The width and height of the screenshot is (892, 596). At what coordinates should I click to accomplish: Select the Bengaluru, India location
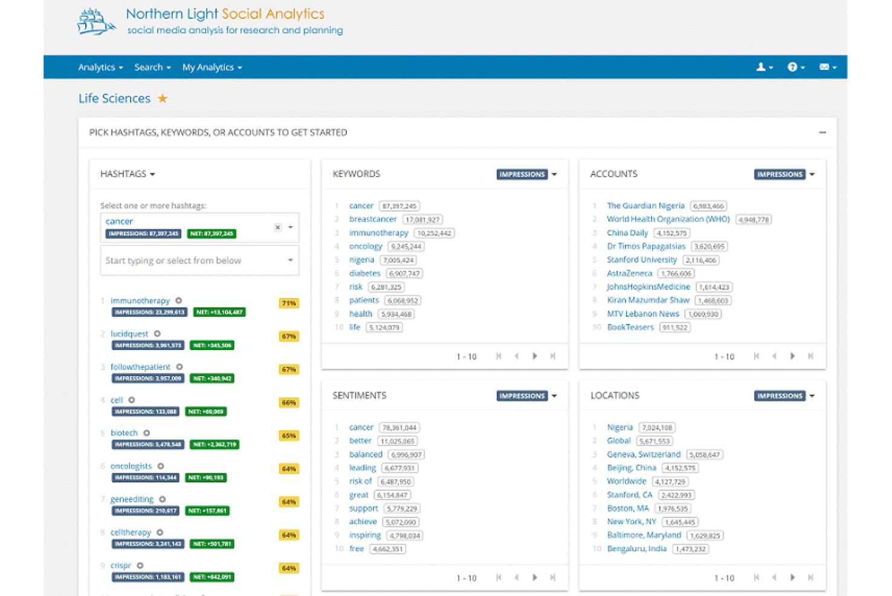coord(637,549)
